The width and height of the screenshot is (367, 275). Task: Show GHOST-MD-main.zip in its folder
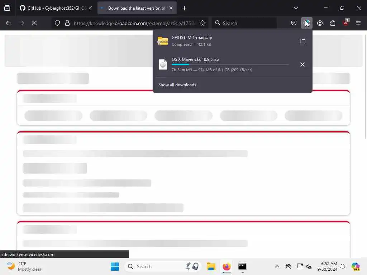(302, 41)
